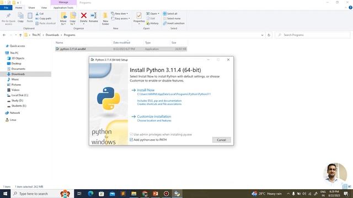Open PowerPoint from the taskbar

point(156,194)
